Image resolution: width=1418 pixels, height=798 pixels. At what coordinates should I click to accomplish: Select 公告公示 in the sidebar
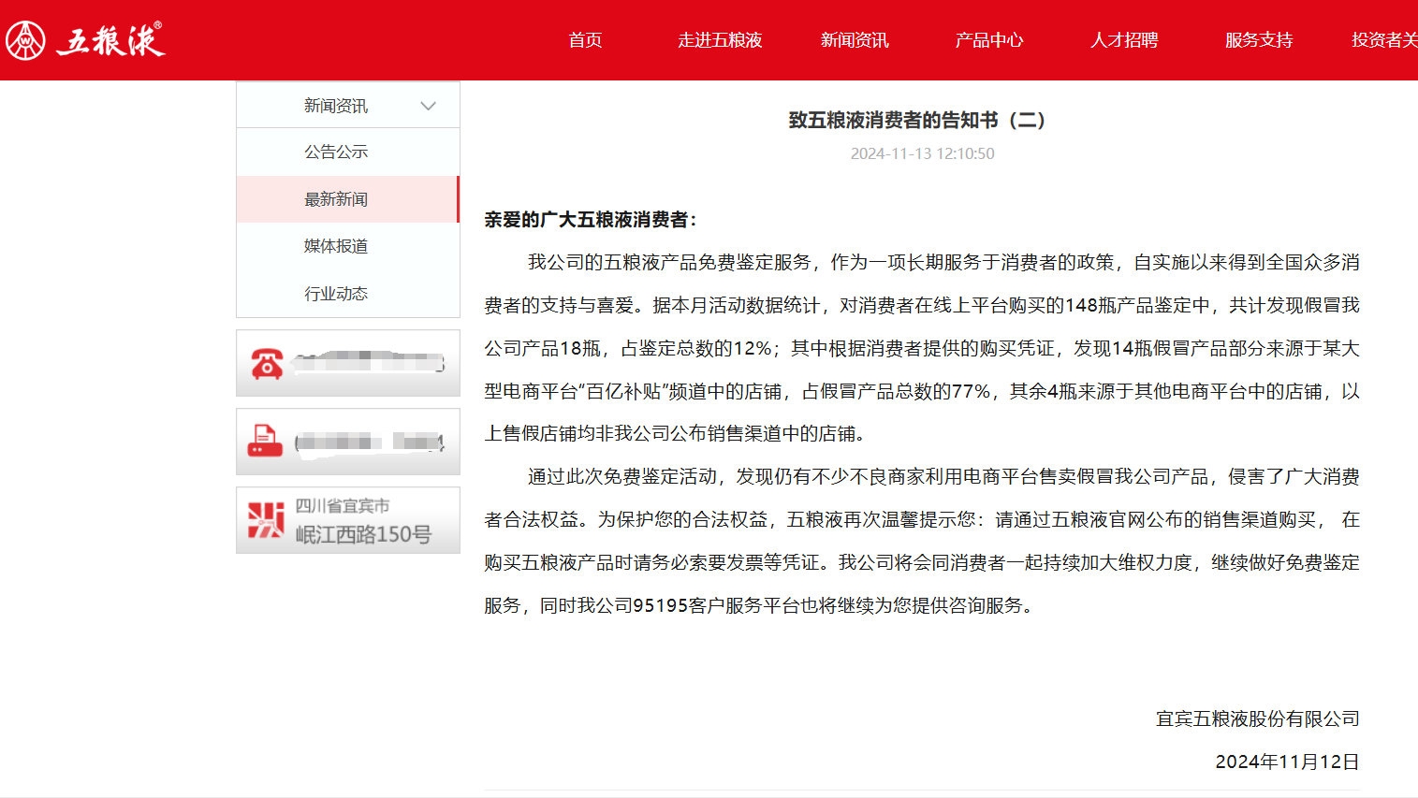[336, 152]
